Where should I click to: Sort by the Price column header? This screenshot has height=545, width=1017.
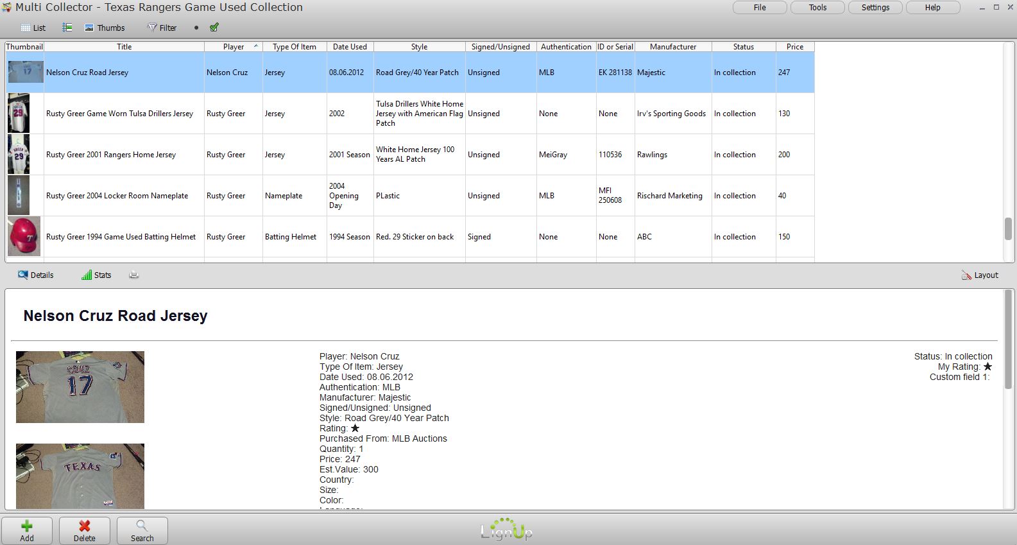795,47
